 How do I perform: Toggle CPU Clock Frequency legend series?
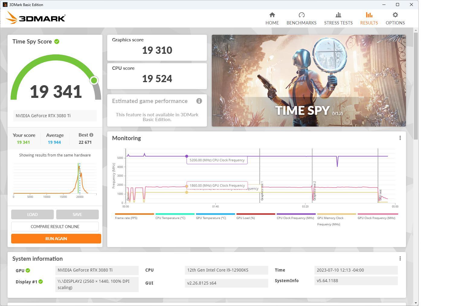click(296, 216)
